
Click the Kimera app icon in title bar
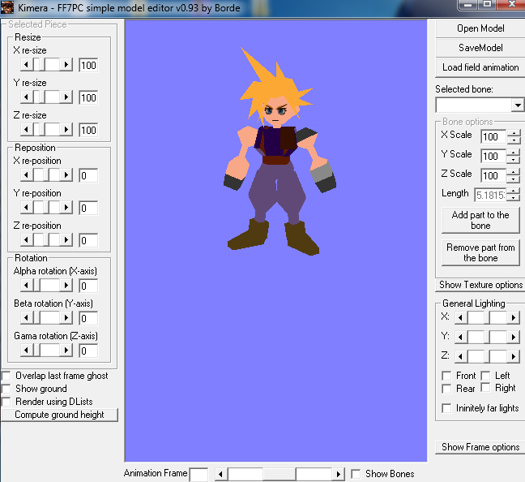pos(7,7)
